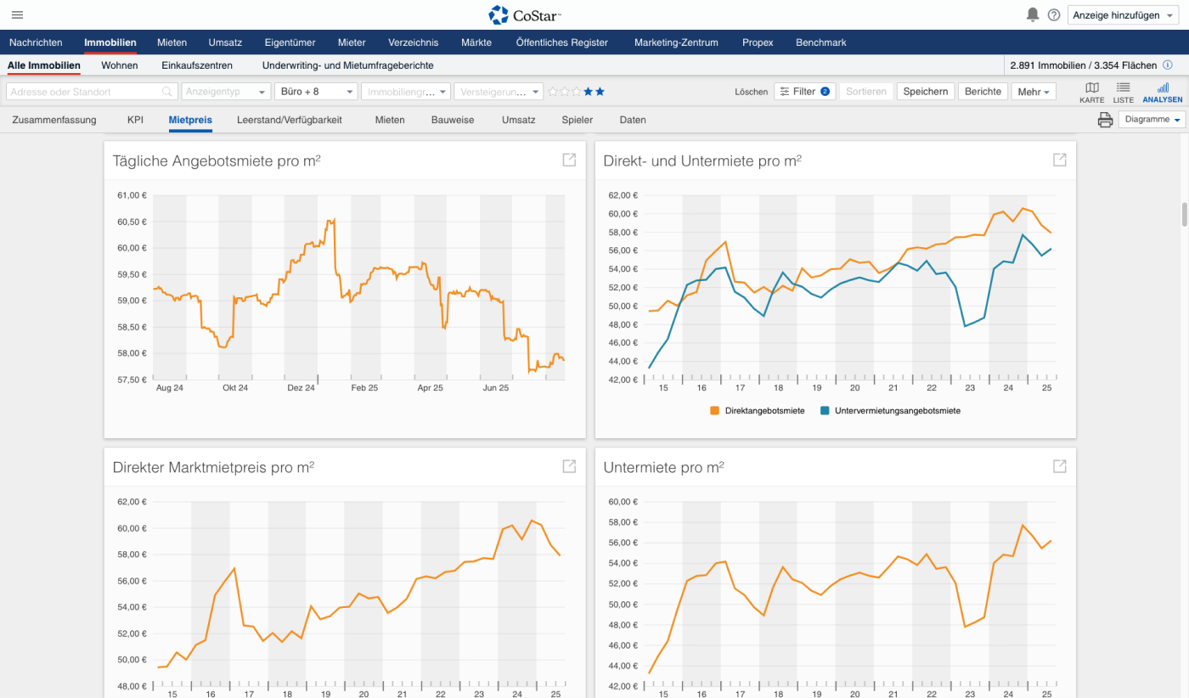This screenshot has height=698, width=1189.
Task: Switch to Liste view
Action: coord(1123,93)
